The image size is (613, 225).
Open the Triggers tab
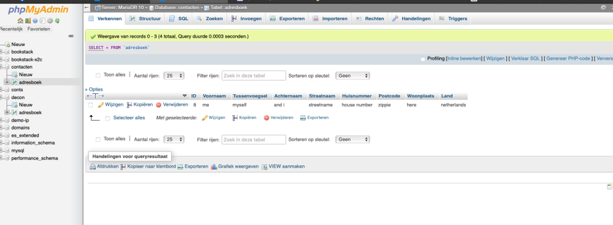(x=453, y=19)
